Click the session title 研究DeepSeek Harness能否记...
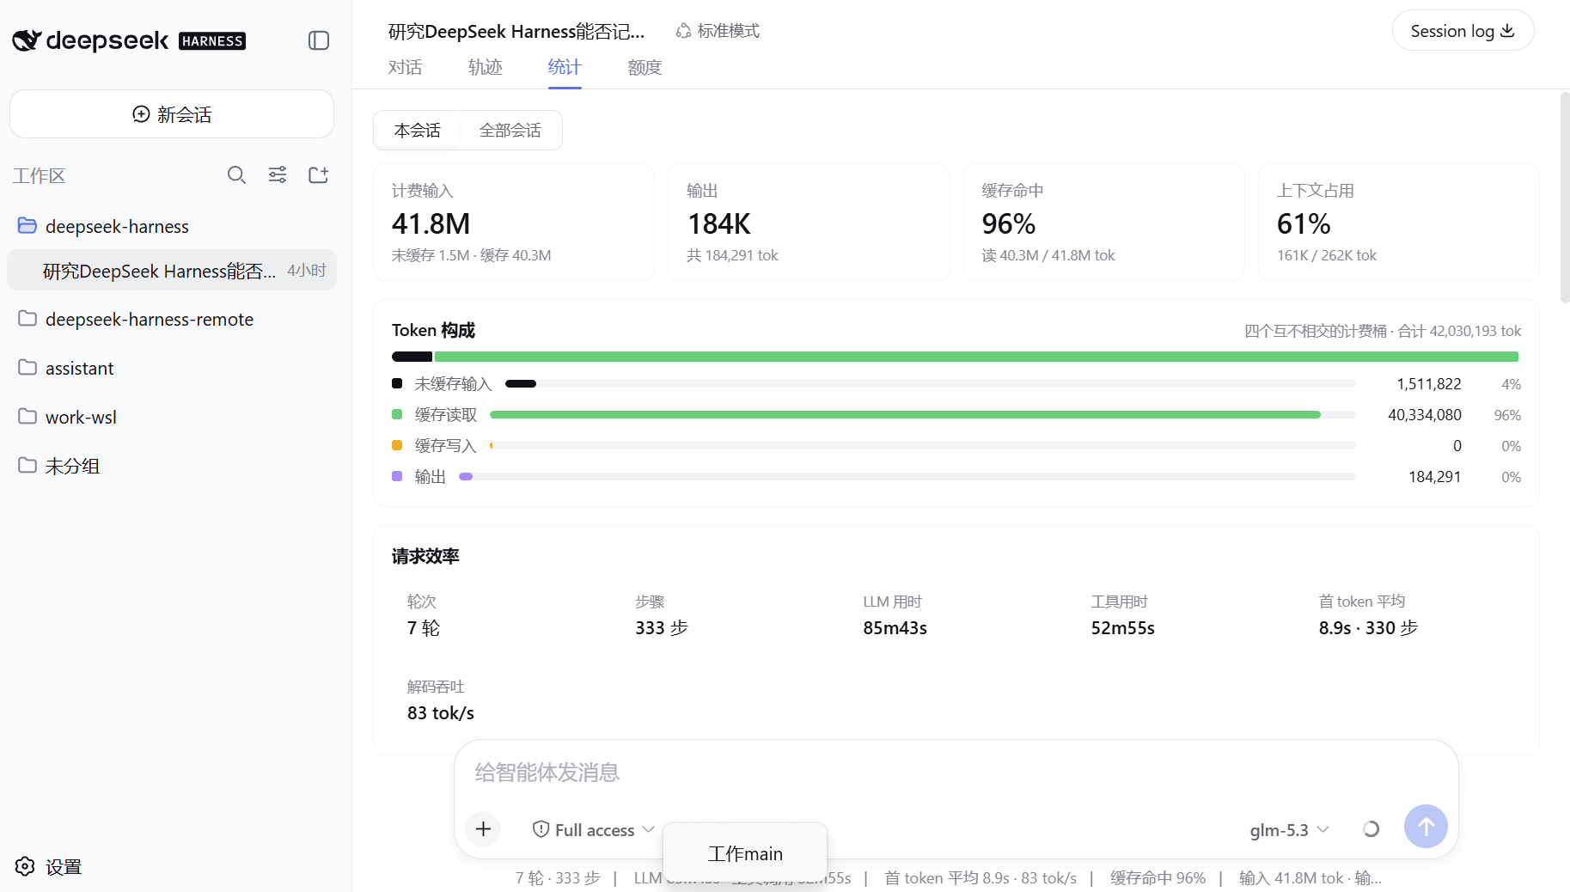Image resolution: width=1570 pixels, height=892 pixels. pos(516,31)
